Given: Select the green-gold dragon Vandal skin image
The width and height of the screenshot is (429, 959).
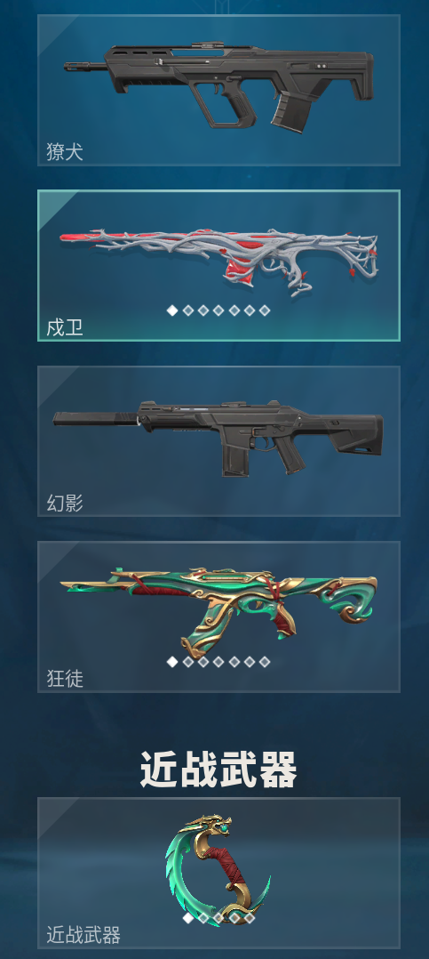Looking at the screenshot, I should (219, 608).
